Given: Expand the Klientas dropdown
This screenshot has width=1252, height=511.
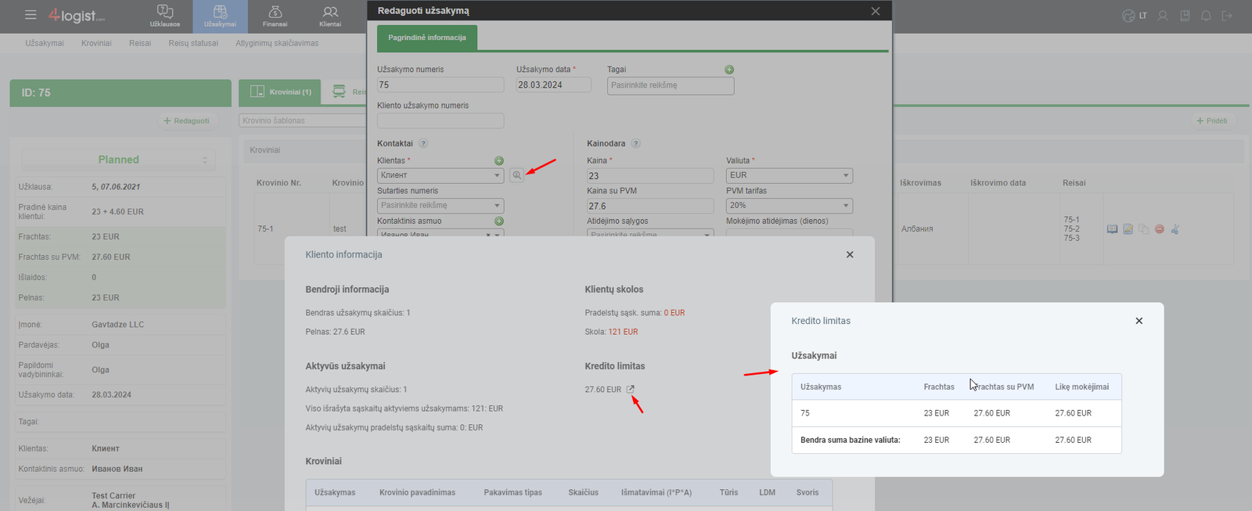Looking at the screenshot, I should point(441,175).
